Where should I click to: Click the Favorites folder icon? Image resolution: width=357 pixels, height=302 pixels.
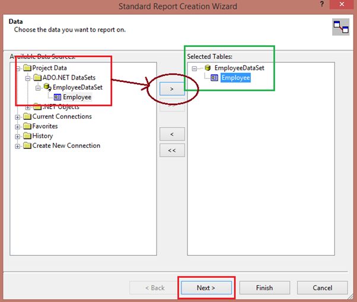27,126
